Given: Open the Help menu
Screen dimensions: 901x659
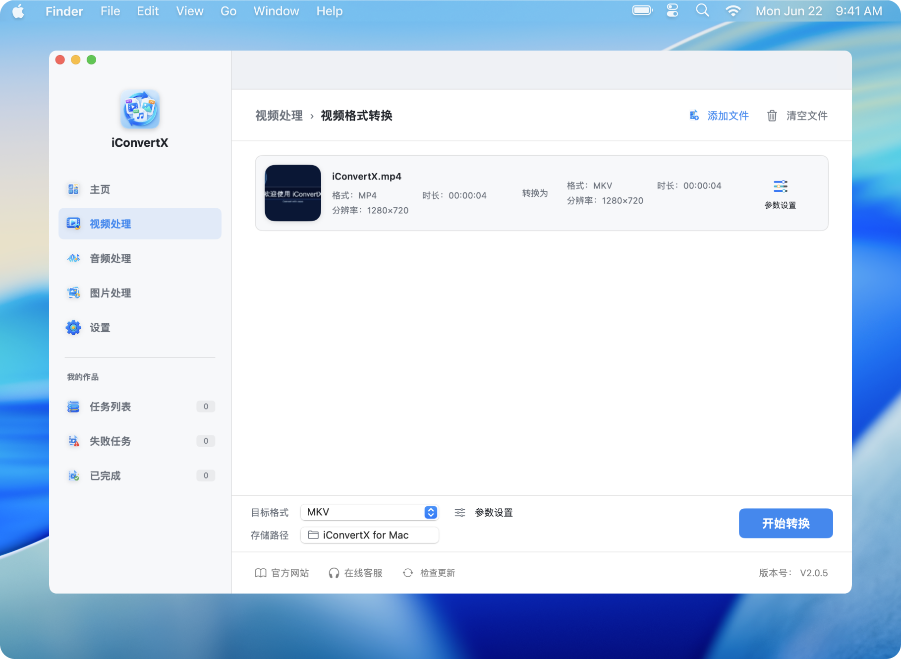Looking at the screenshot, I should (330, 11).
